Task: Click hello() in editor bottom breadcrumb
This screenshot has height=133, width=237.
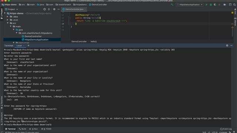Action: (94, 41)
